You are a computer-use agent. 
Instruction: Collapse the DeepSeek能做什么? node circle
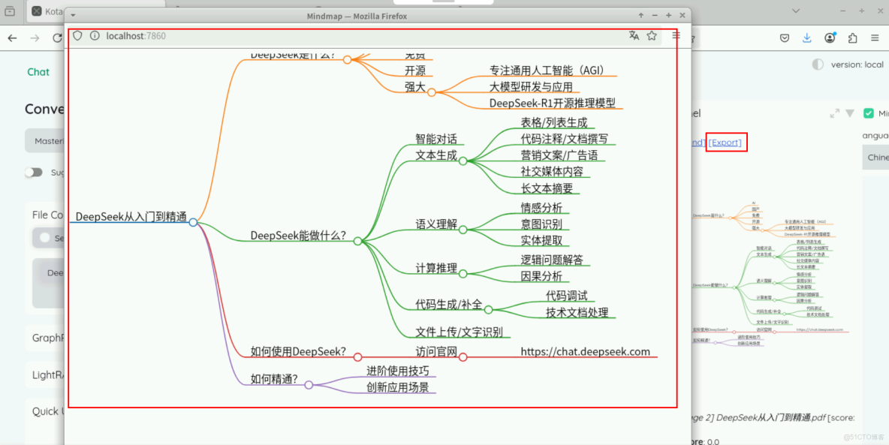357,241
